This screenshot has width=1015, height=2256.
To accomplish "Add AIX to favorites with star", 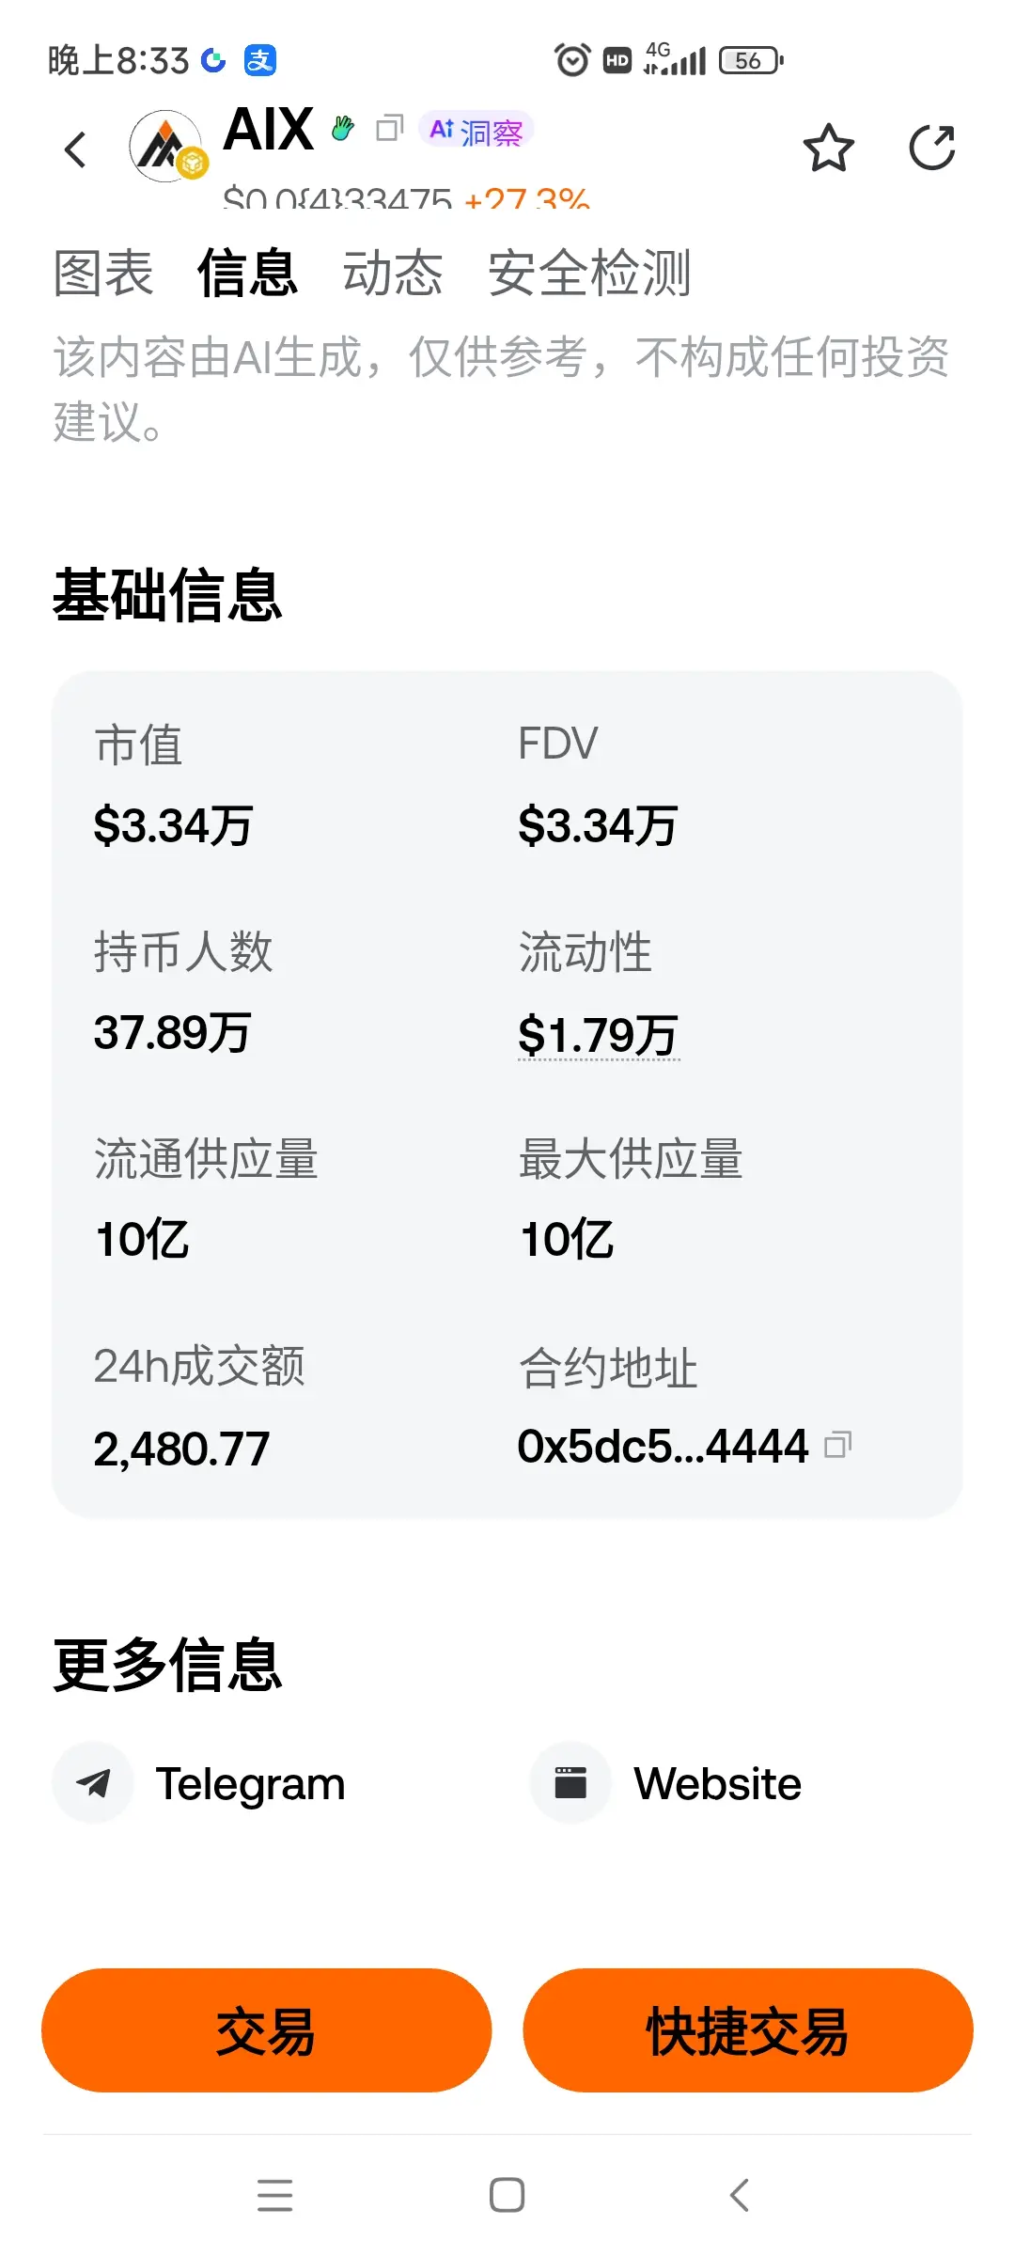I will pyautogui.click(x=828, y=148).
